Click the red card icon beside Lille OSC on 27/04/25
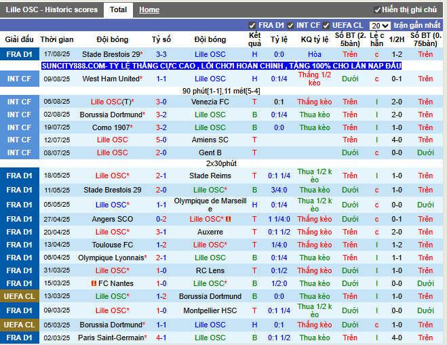 pos(228,219)
